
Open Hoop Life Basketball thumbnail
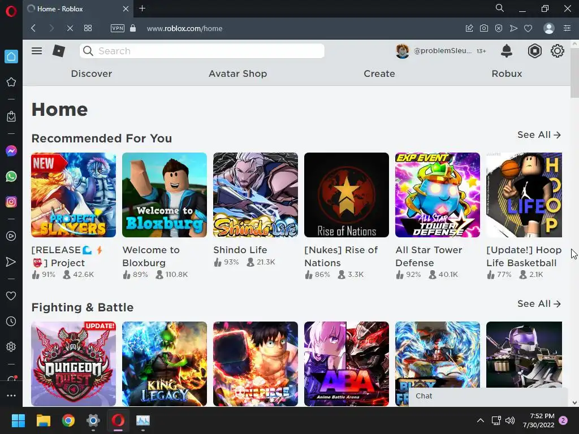524,195
